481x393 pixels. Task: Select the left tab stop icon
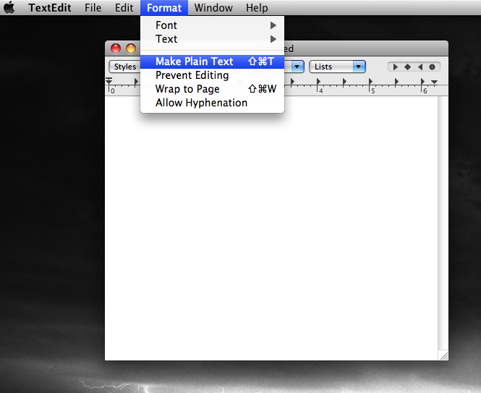(396, 67)
